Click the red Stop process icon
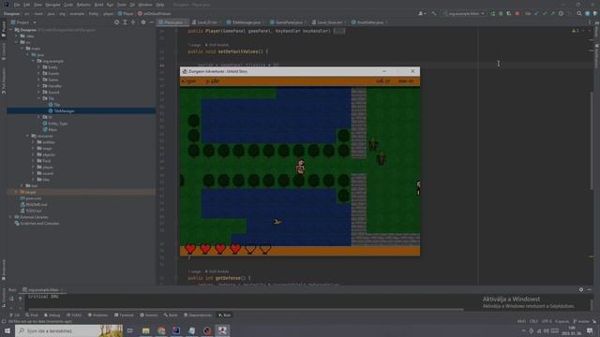The height and width of the screenshot is (337, 600). (x=517, y=13)
